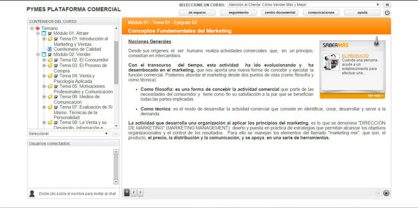This screenshot has width=418, height=208.
Task: Collapse the Temario root node
Action: point(32,28)
